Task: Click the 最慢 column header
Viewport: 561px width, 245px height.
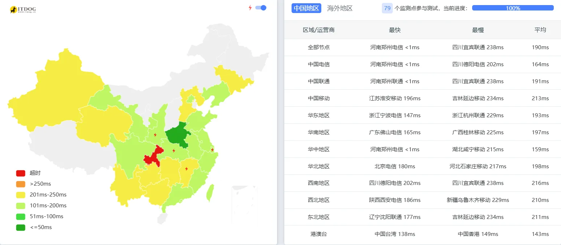Action: pos(478,30)
